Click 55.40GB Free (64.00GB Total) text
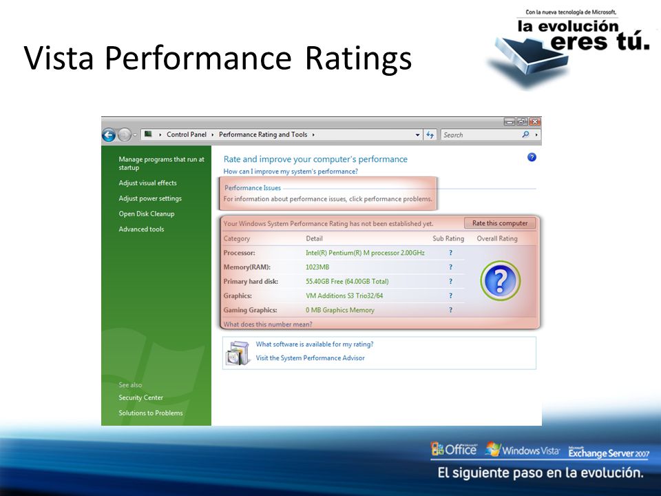Viewport: 661px width, 496px height. coord(347,281)
